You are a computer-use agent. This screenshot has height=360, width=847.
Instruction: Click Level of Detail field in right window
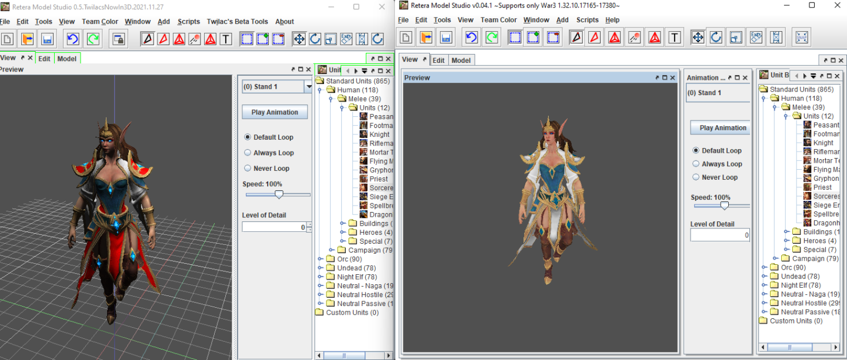pyautogui.click(x=721, y=235)
